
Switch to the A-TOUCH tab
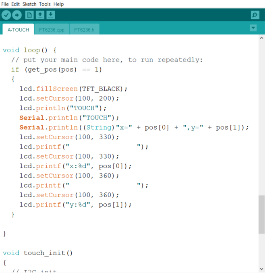click(18, 29)
